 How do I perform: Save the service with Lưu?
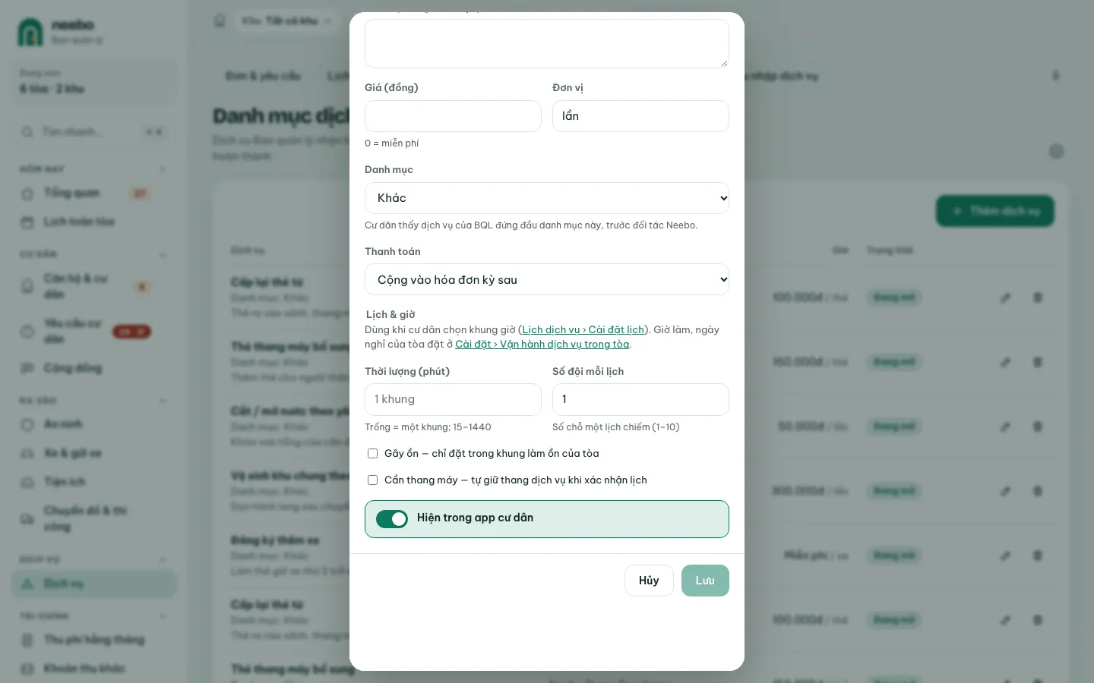click(705, 581)
